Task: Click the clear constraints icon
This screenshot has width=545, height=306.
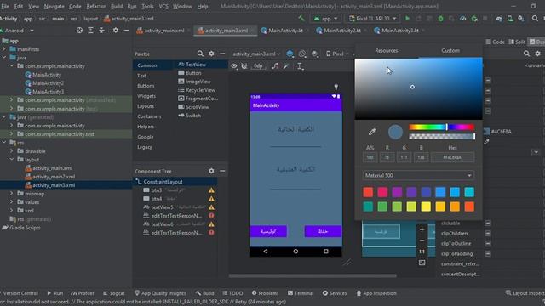Action: coord(274,66)
